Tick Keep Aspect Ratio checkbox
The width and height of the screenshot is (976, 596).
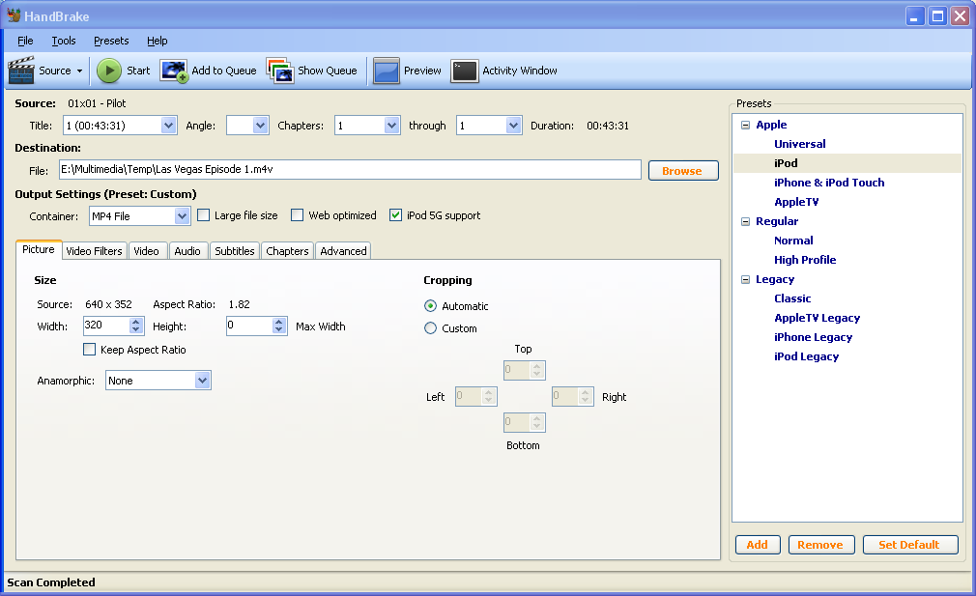click(x=90, y=350)
